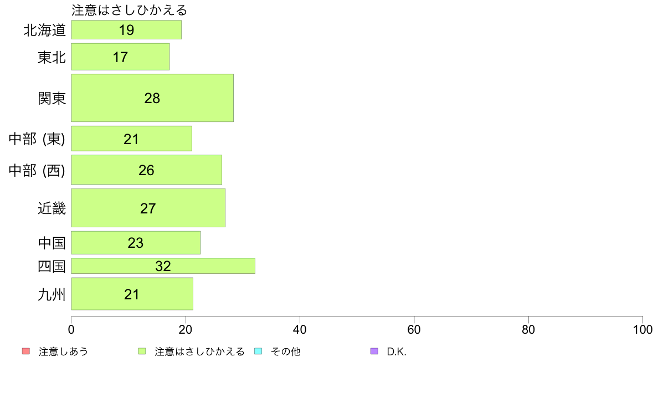
Task: Click the 中部 (東) bar
Action: point(132,139)
